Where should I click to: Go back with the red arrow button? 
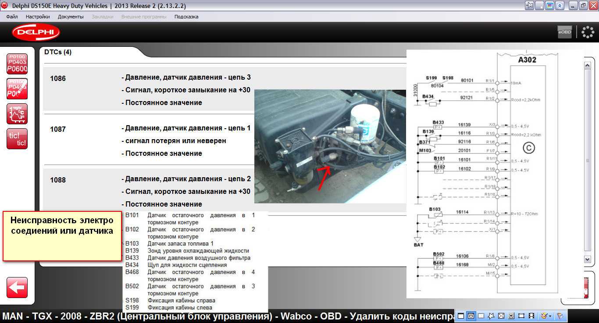tap(17, 288)
